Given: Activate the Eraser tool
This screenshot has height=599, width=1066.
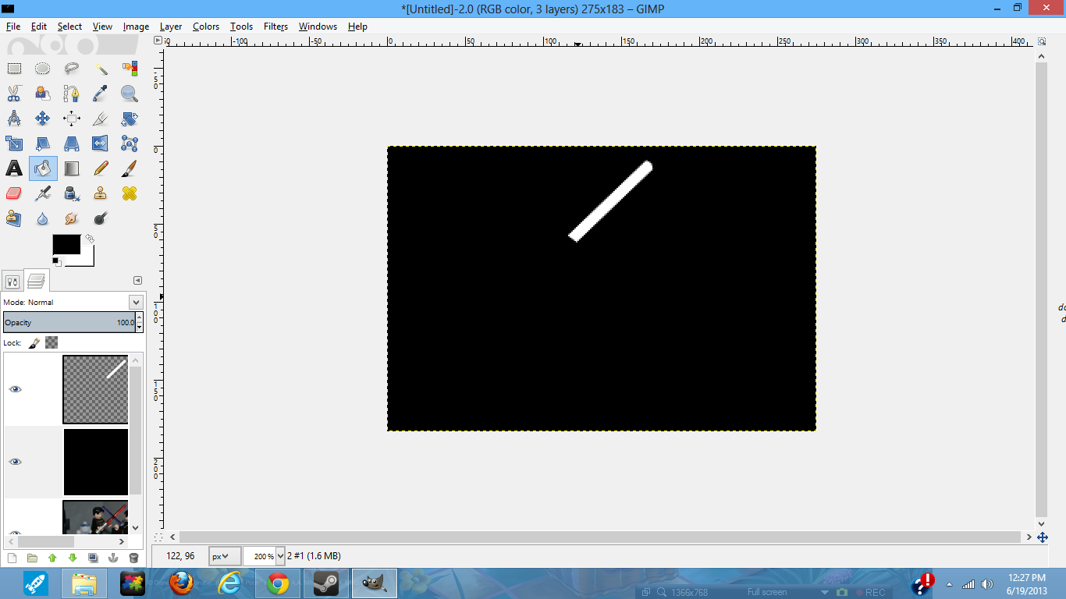Looking at the screenshot, I should tap(13, 193).
